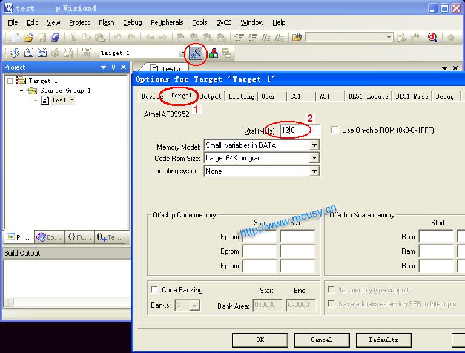Open the Flash menu

106,22
